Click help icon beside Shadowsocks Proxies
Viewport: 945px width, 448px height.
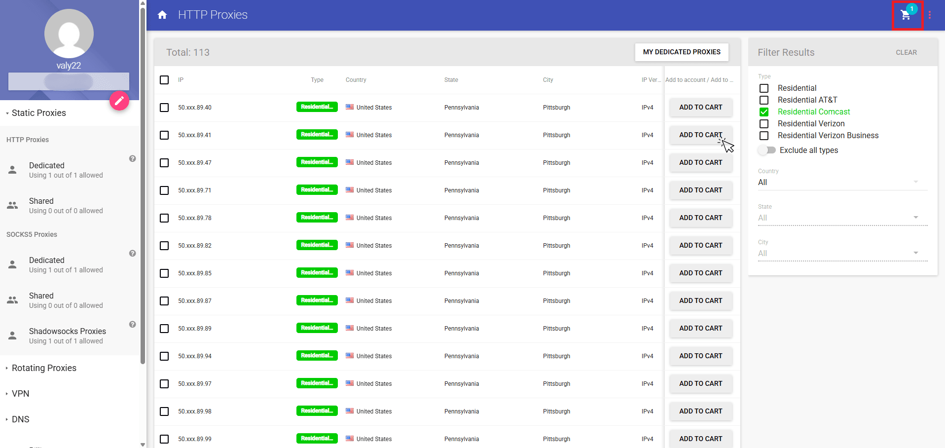[132, 325]
